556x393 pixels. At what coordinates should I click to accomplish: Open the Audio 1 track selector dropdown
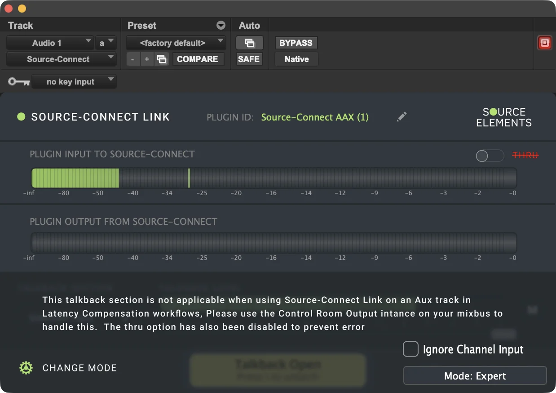tap(50, 43)
